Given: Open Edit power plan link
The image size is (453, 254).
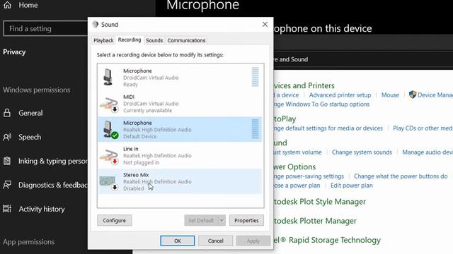Looking at the screenshot, I should click(x=352, y=186).
